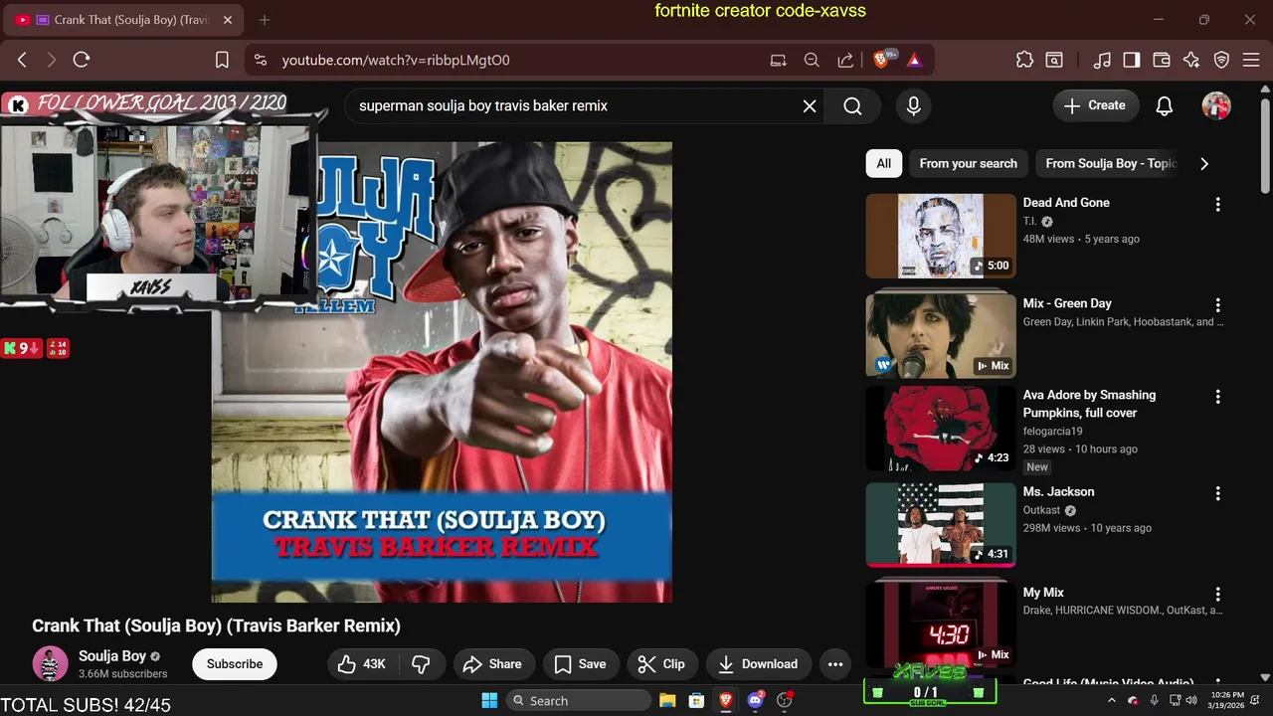Image resolution: width=1273 pixels, height=716 pixels.
Task: Open the extensions puzzle icon
Action: click(1024, 60)
